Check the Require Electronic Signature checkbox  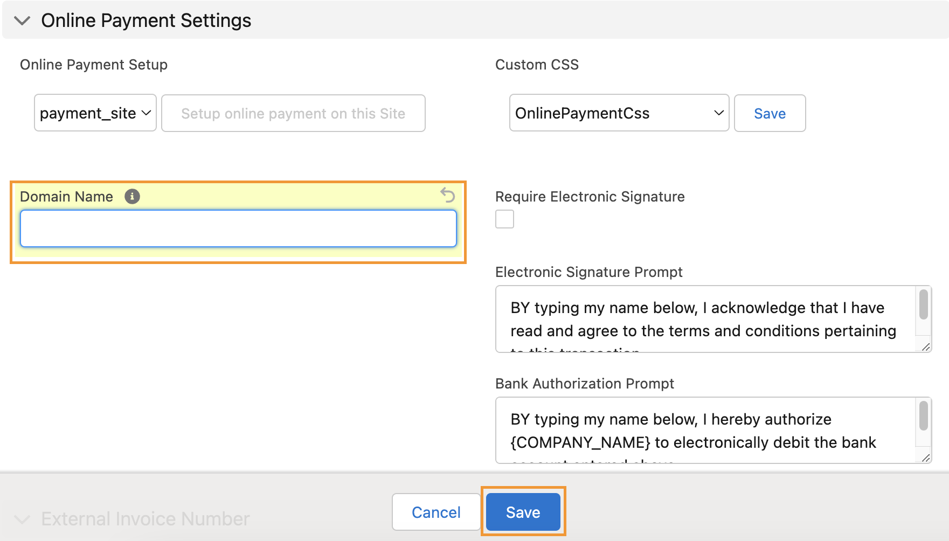tap(504, 219)
